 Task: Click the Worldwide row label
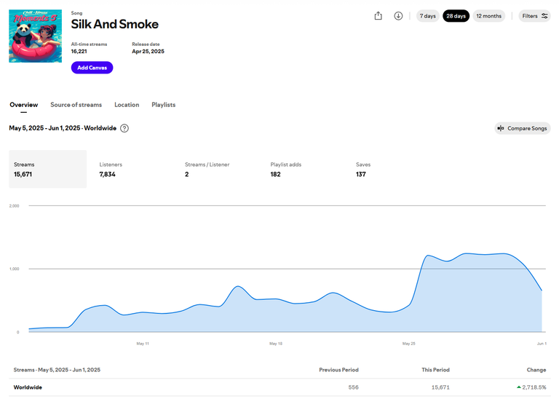28,387
